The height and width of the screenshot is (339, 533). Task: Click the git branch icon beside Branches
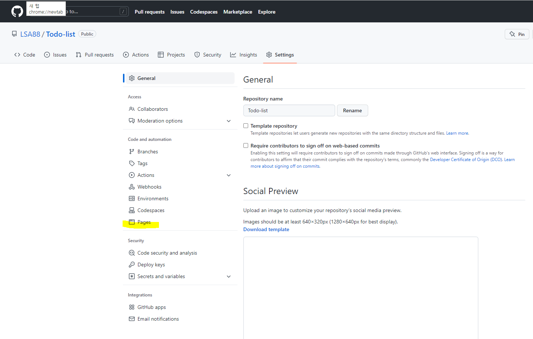(132, 152)
